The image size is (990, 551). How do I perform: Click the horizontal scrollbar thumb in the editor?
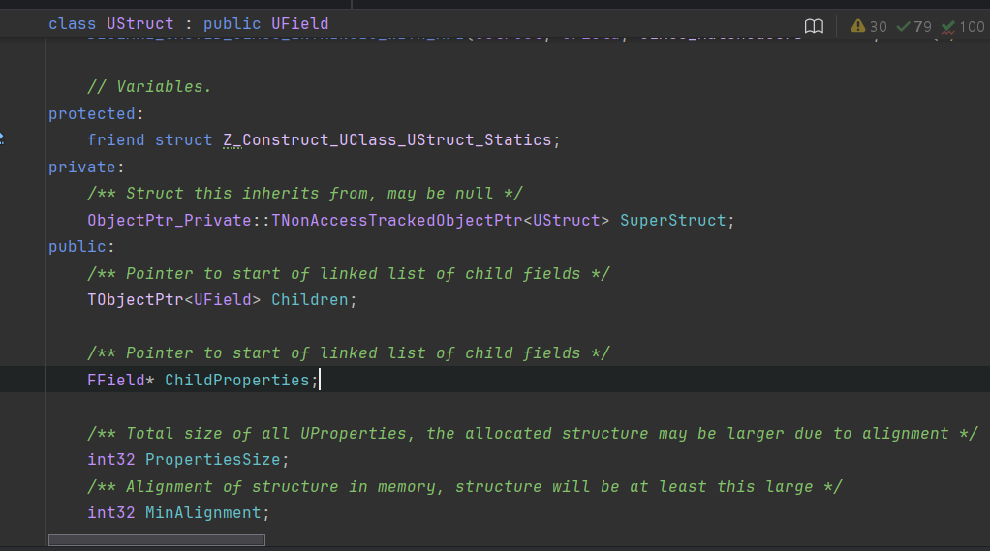point(157,539)
